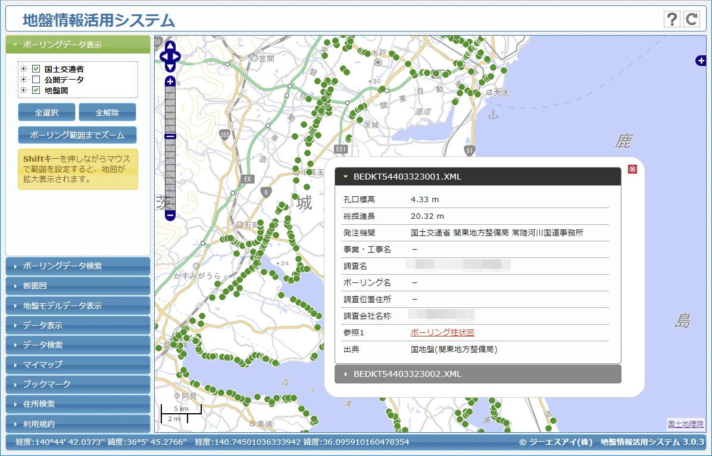The image size is (712, 456).
Task: Open the ボーリングデータ検索 panel
Action: tap(77, 266)
